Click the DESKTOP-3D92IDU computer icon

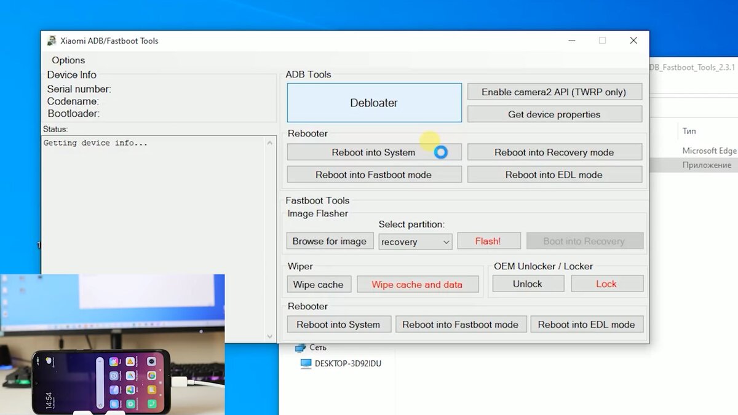[x=306, y=363]
